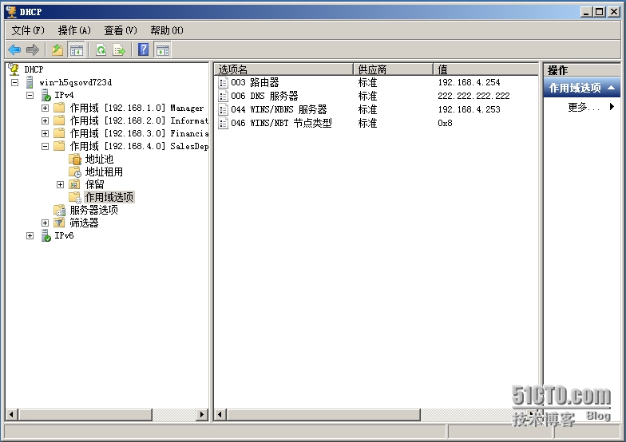Open the 查看(V) menu

120,30
